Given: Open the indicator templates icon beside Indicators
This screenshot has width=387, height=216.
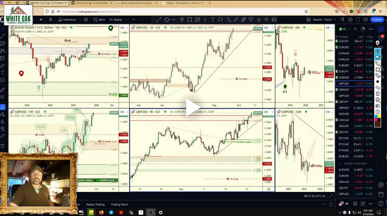Looking at the screenshot, I should [x=86, y=20].
